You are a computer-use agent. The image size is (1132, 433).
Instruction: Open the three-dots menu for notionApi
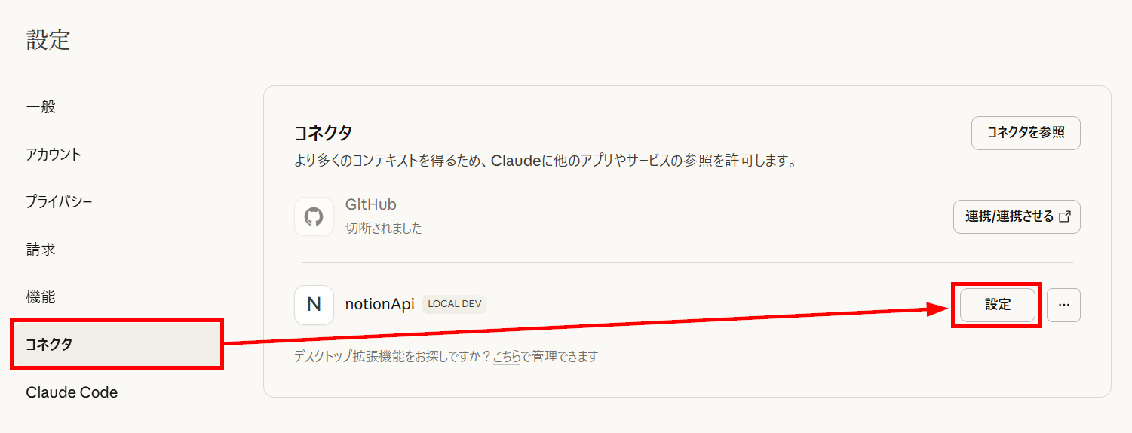pyautogui.click(x=1063, y=305)
